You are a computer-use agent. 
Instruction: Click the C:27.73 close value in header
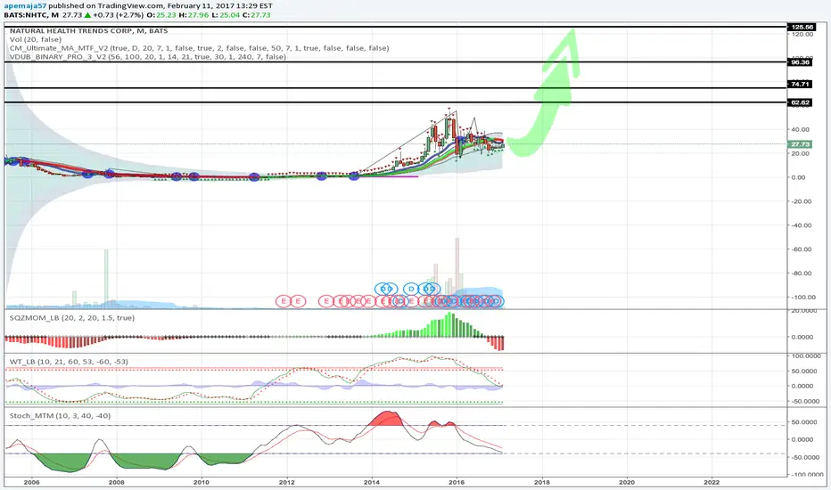(x=257, y=15)
